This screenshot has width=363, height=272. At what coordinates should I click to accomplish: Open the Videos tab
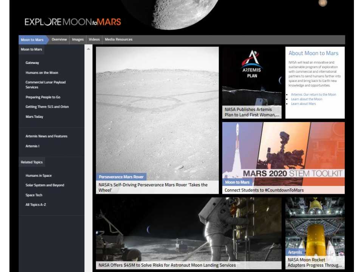(94, 39)
